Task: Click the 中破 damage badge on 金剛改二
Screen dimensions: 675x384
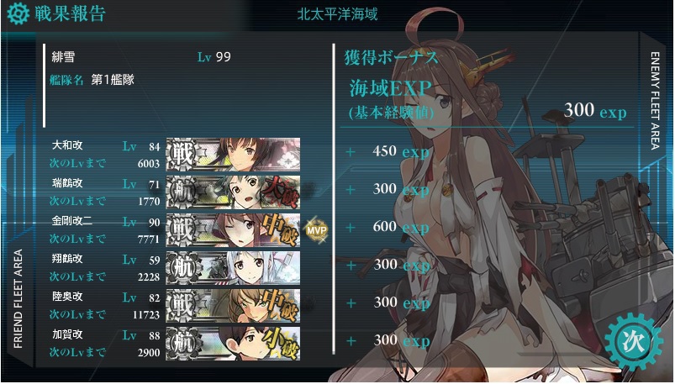Action: point(281,230)
